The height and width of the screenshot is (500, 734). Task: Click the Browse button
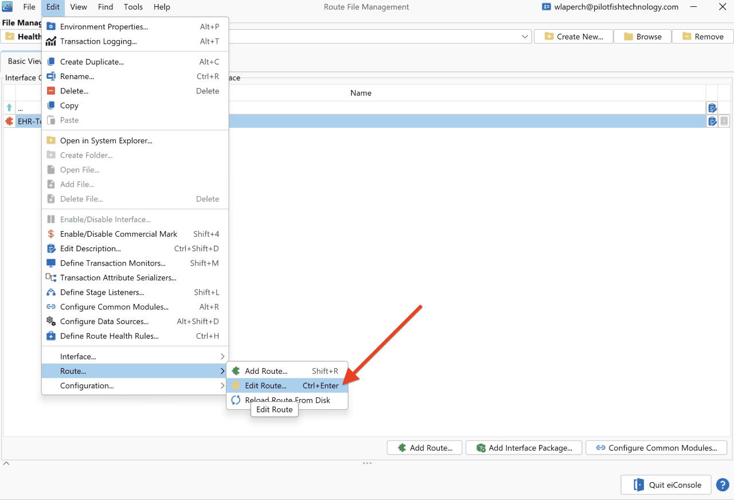tap(642, 37)
